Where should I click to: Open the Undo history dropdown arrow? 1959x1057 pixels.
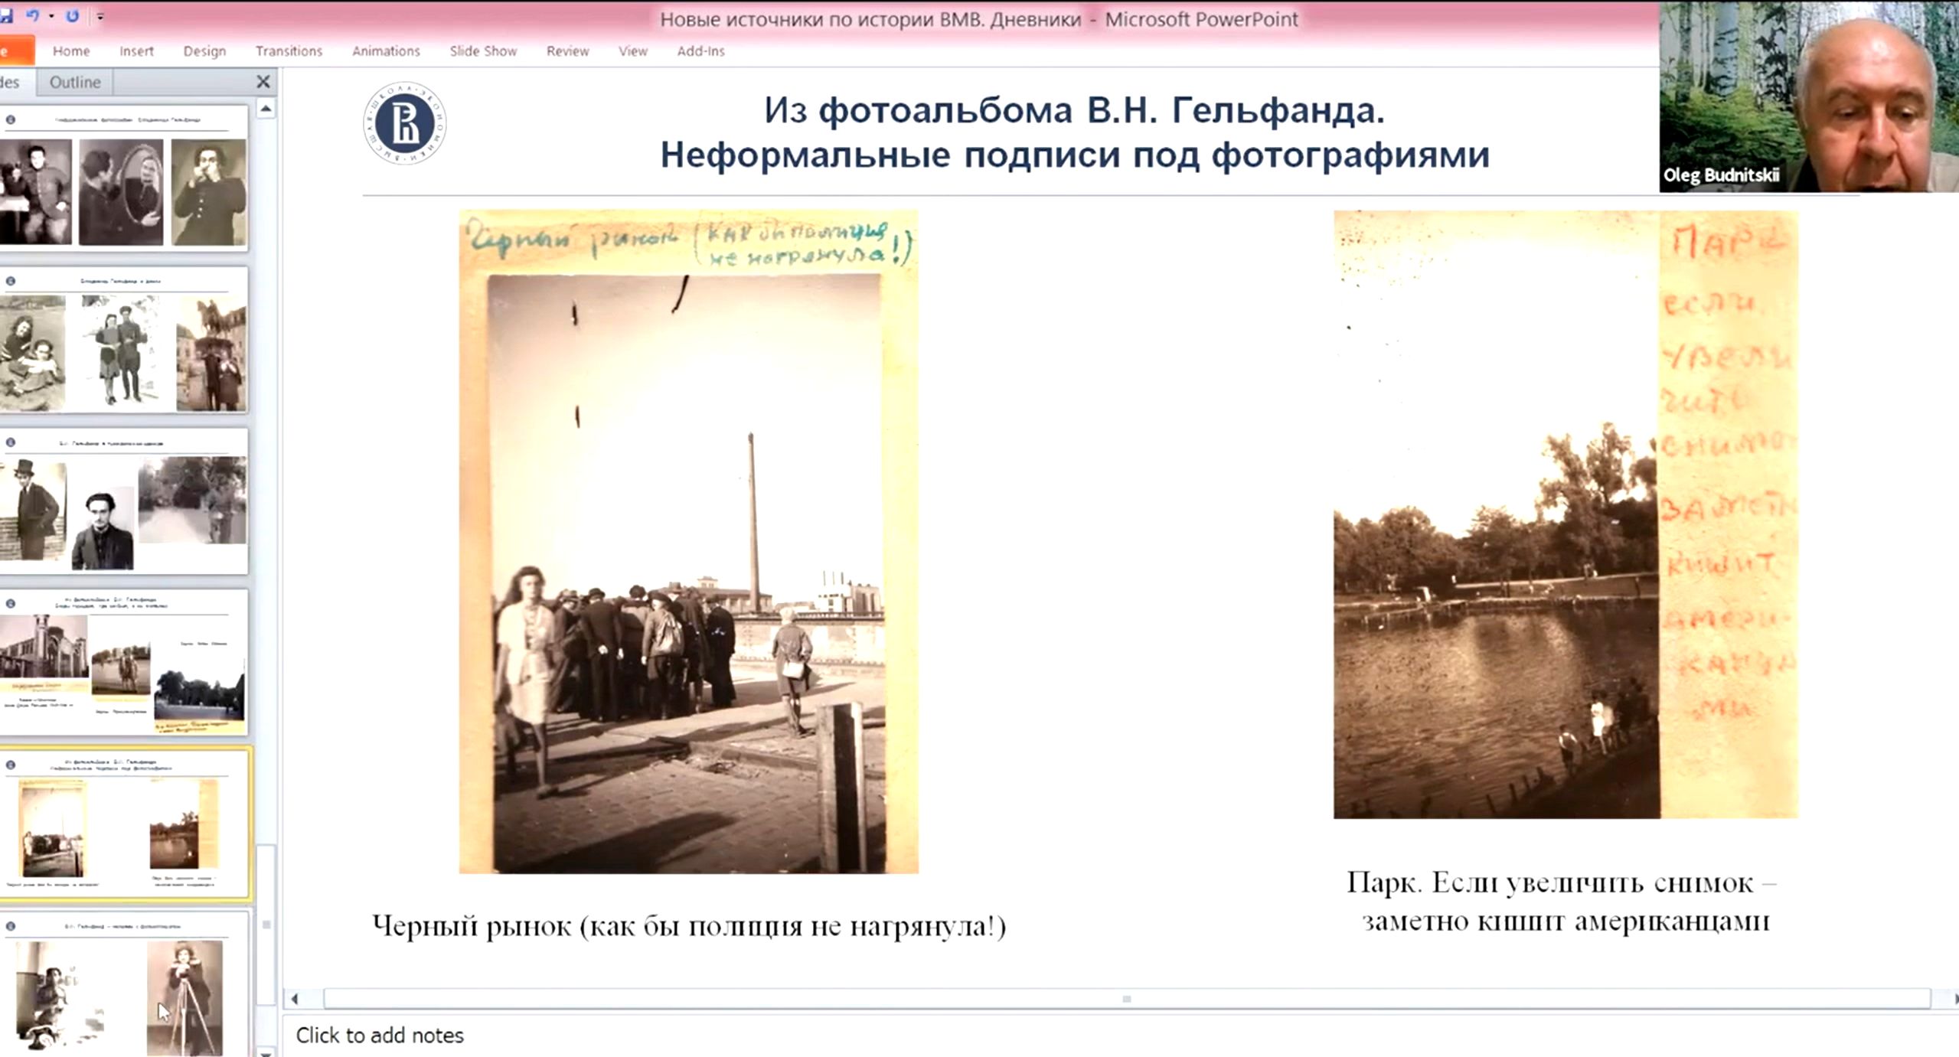point(51,16)
